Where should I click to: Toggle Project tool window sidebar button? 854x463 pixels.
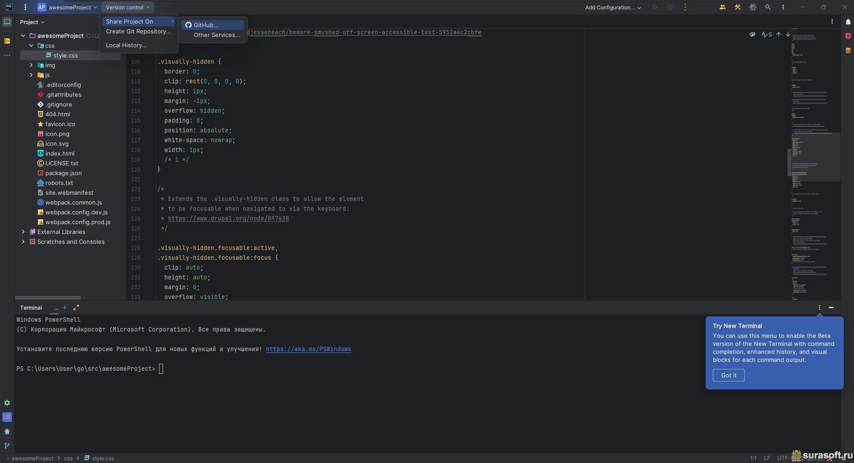(x=7, y=22)
